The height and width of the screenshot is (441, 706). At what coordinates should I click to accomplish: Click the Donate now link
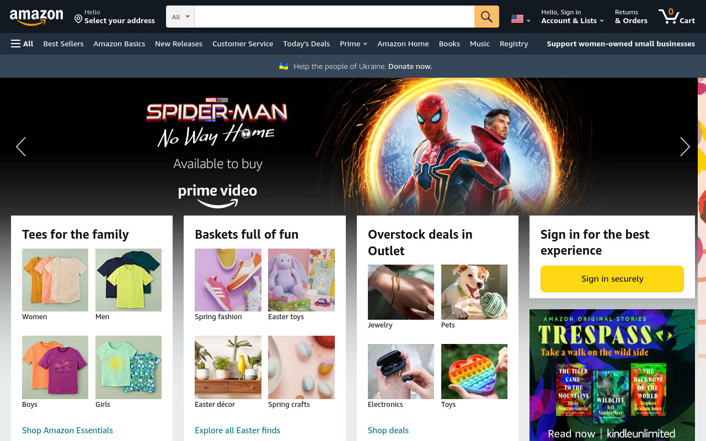coord(410,66)
